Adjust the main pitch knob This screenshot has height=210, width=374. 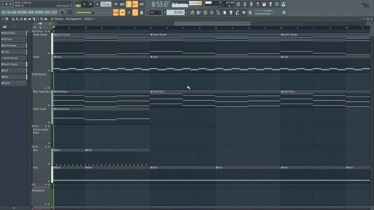(x=70, y=12)
